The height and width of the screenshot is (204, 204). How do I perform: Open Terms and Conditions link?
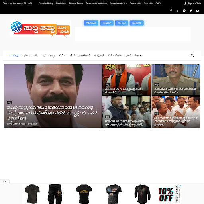click(x=96, y=4)
